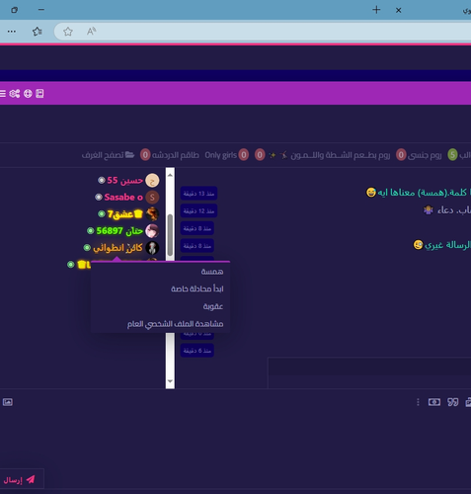Click the browser address bar
This screenshot has height=494, width=471.
point(264,32)
